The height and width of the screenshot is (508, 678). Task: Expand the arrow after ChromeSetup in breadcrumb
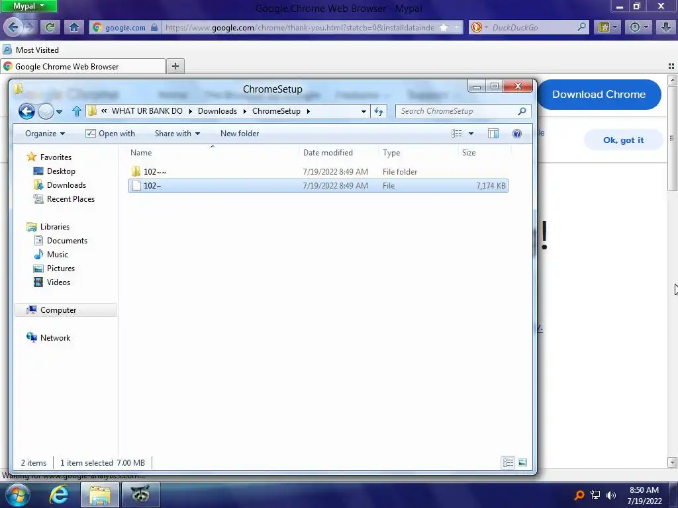pyautogui.click(x=309, y=111)
